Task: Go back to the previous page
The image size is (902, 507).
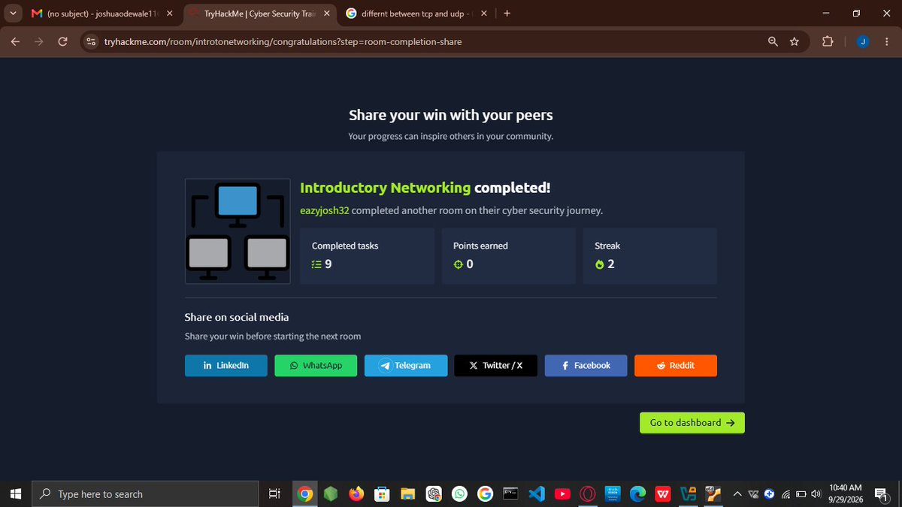Action: tap(15, 41)
